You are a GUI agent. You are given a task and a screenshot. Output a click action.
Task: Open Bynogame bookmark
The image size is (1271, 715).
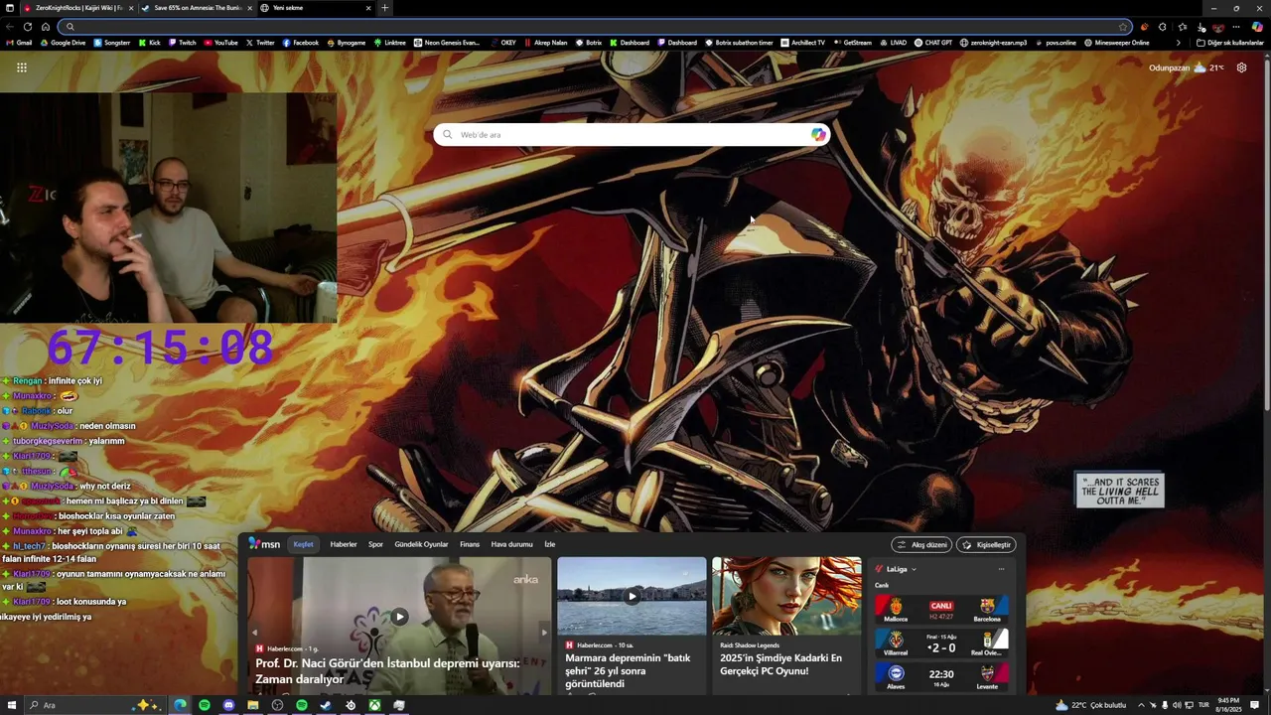pos(347,43)
